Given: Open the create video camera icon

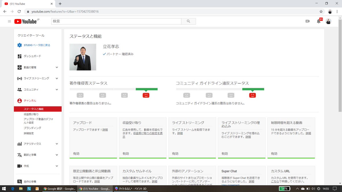Looking at the screenshot, I should pos(308,21).
